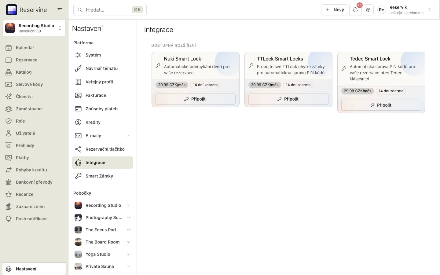440x275 pixels.
Task: Click the Tedee Smart Lock card title
Action: (370, 59)
